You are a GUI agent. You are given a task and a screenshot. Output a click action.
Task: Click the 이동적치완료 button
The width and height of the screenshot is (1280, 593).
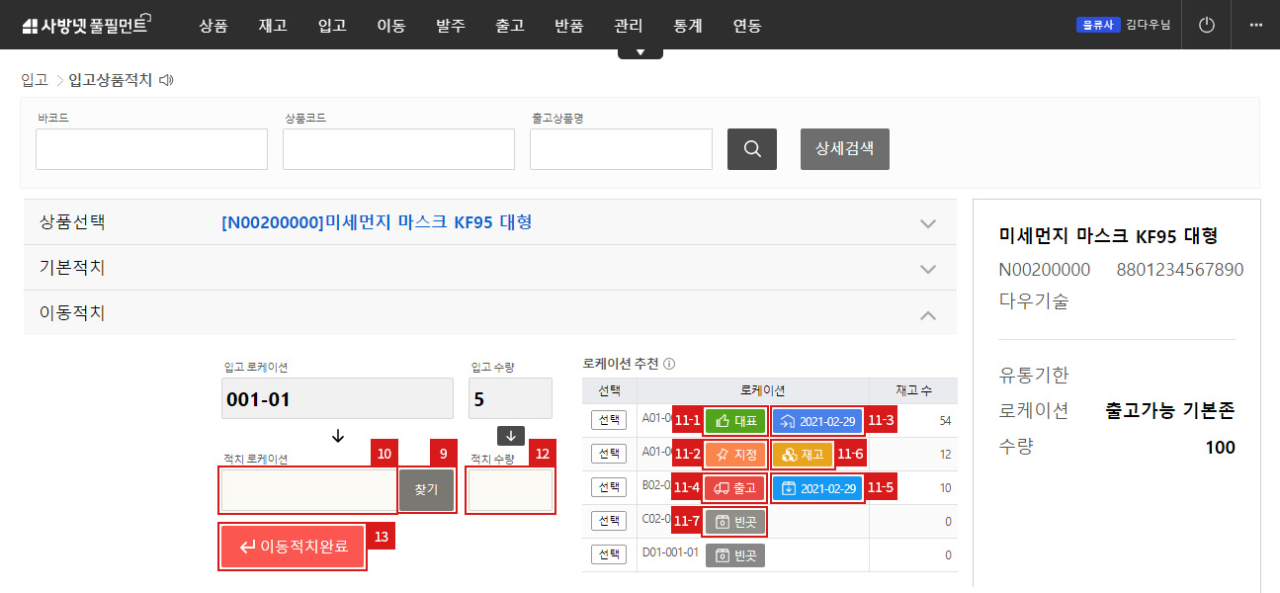(x=293, y=547)
